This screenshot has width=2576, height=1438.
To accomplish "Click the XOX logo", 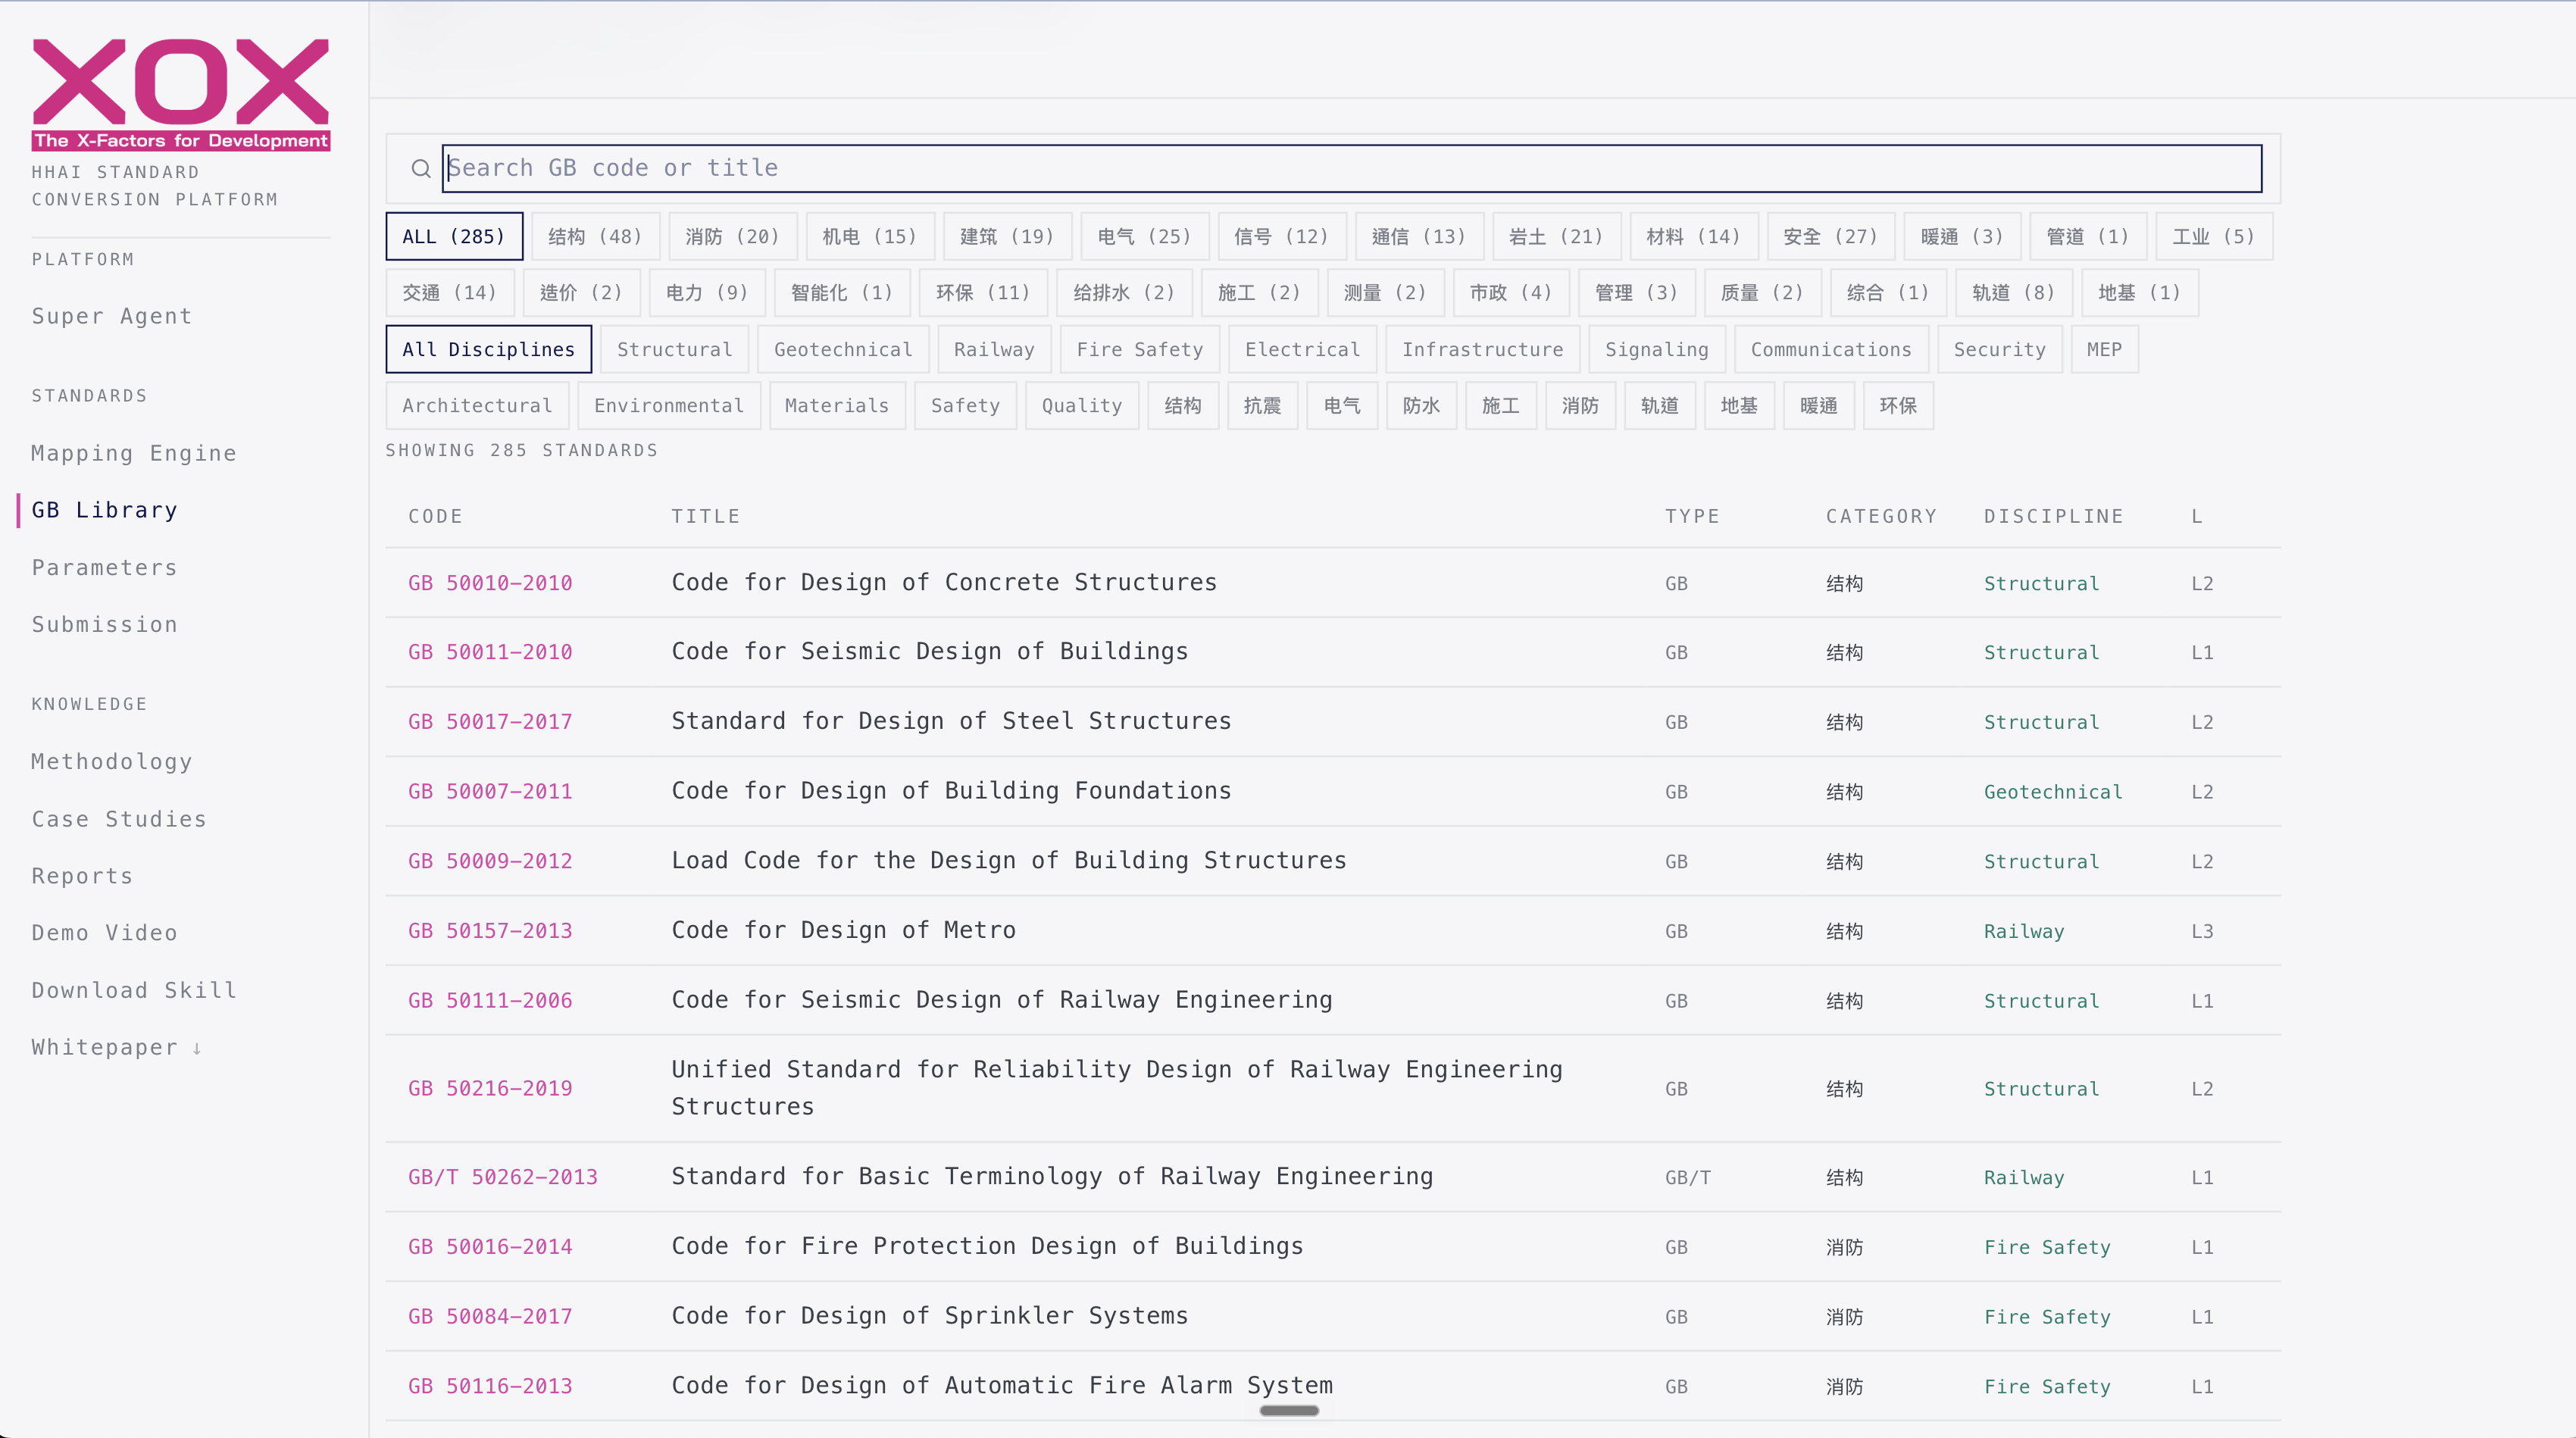I will tap(181, 95).
